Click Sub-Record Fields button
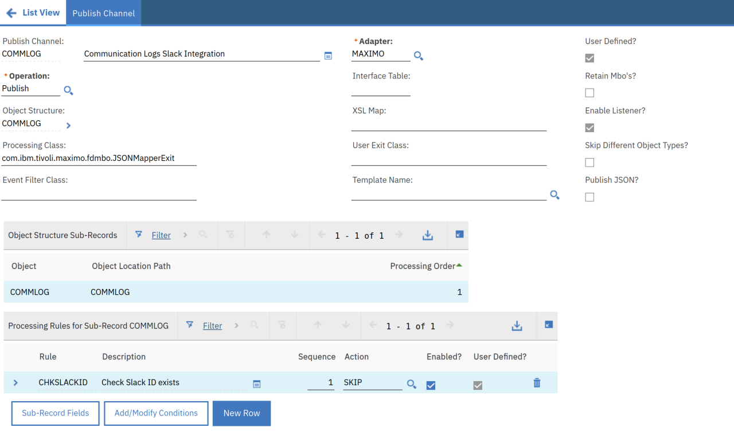The width and height of the screenshot is (734, 443). 56,413
